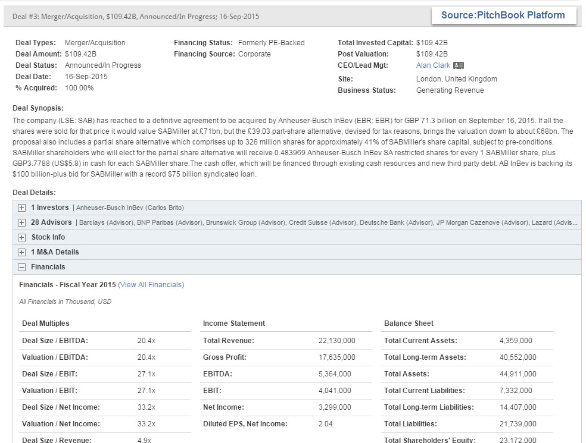Select Site value London, United Kingdom
The image size is (586, 443).
[x=457, y=79]
